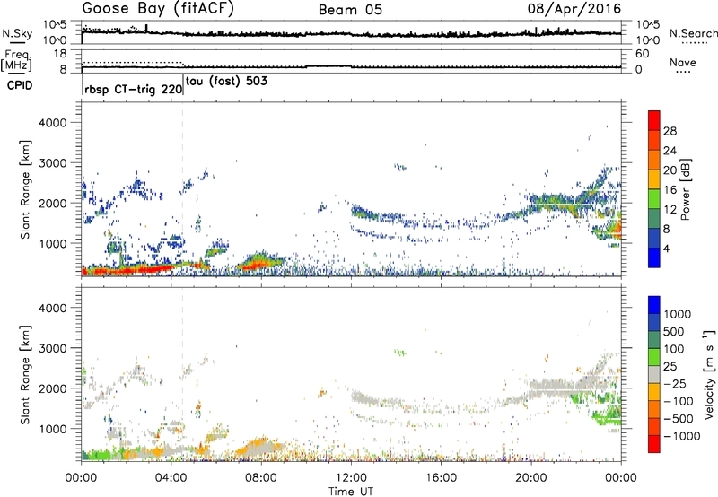Pick the gray ±25 velocity colorbar swatch
The width and height of the screenshot is (718, 497).
point(654,374)
